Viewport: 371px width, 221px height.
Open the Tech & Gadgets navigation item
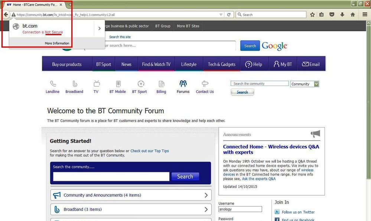point(221,64)
